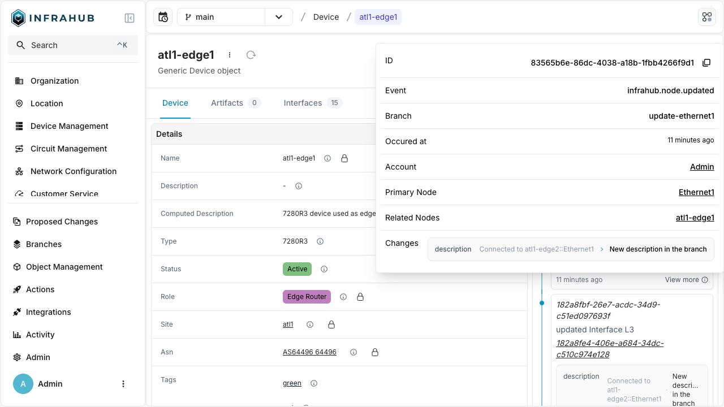Open the date selector calendar icon

pyautogui.click(x=162, y=17)
